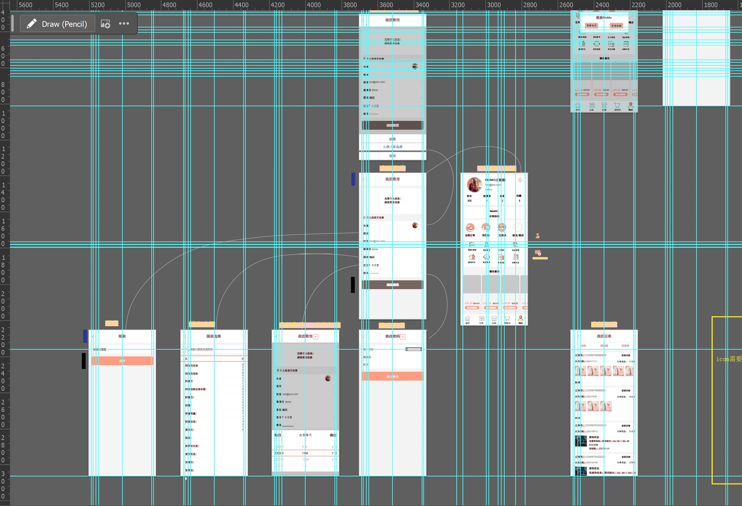Click the plus box beside date-picker screen title
Screen dimensions: 742x506
pyautogui.click(x=316, y=337)
